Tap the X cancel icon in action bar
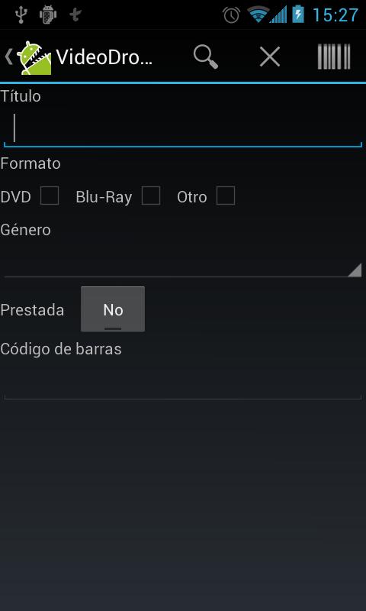The width and height of the screenshot is (366, 611). [269, 57]
